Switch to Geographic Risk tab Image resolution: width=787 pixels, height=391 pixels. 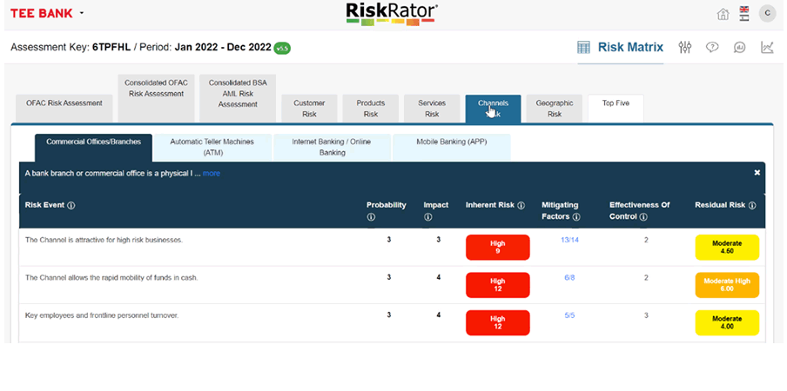[x=554, y=108]
